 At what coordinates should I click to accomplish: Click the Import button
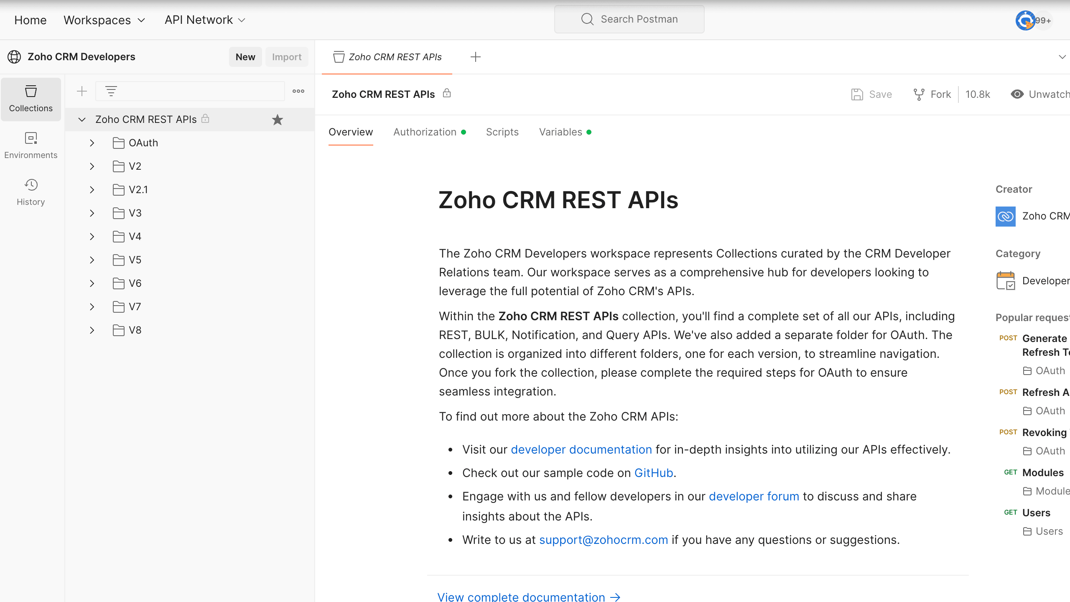coord(286,57)
